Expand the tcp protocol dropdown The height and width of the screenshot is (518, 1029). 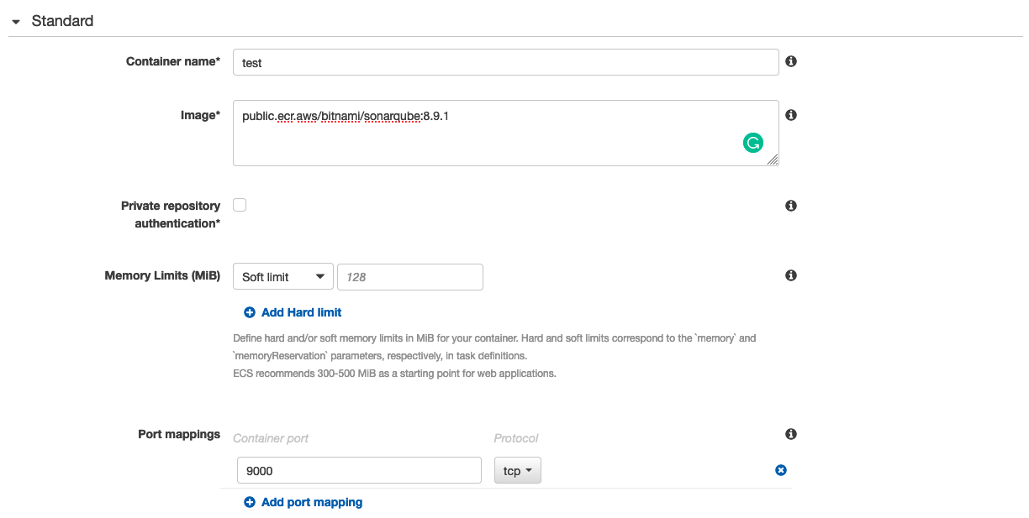tap(517, 471)
